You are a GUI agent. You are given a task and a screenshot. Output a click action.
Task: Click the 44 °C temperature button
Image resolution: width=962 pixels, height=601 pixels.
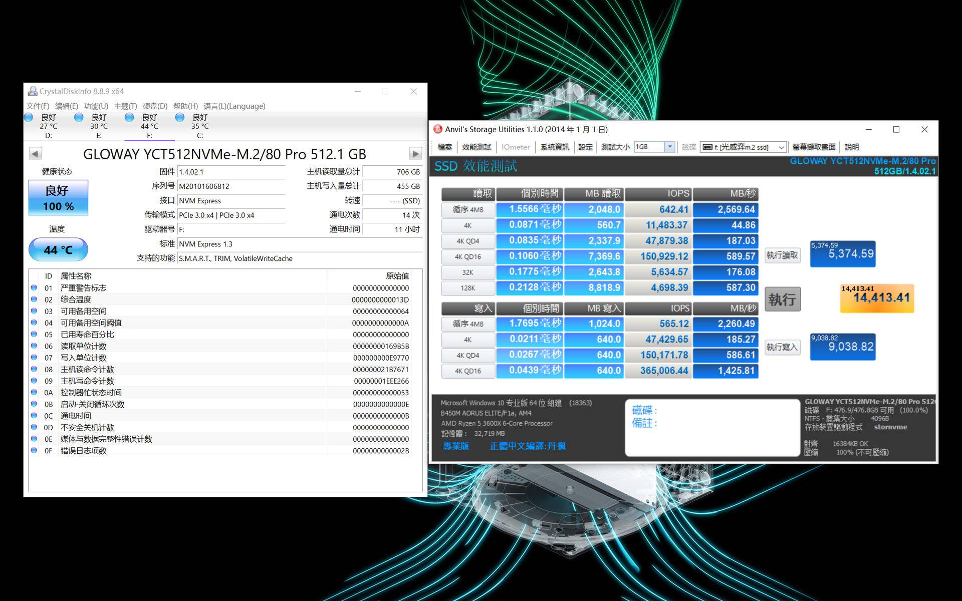click(58, 249)
